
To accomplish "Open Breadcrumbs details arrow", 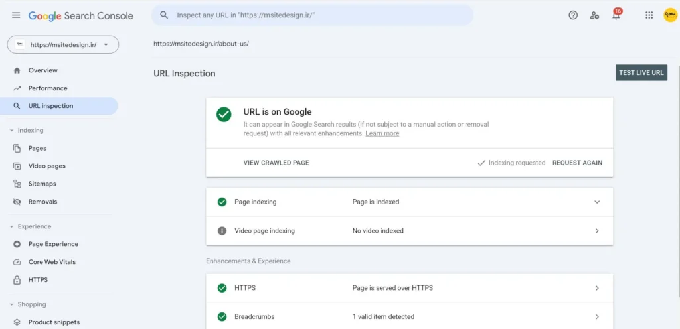I will click(597, 317).
